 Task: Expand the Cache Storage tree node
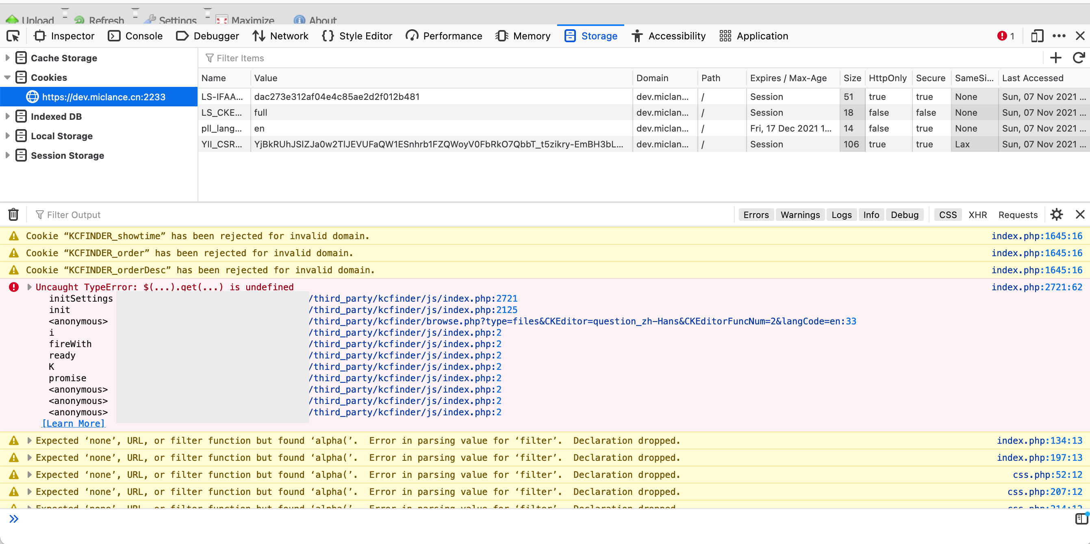[7, 58]
